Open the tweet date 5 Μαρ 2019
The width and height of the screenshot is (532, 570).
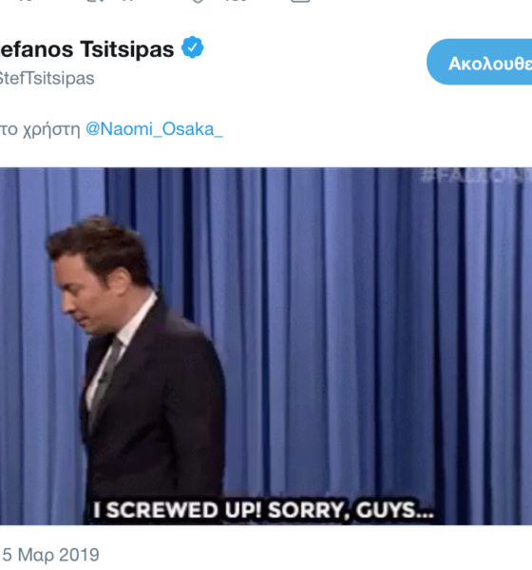pos(50,555)
